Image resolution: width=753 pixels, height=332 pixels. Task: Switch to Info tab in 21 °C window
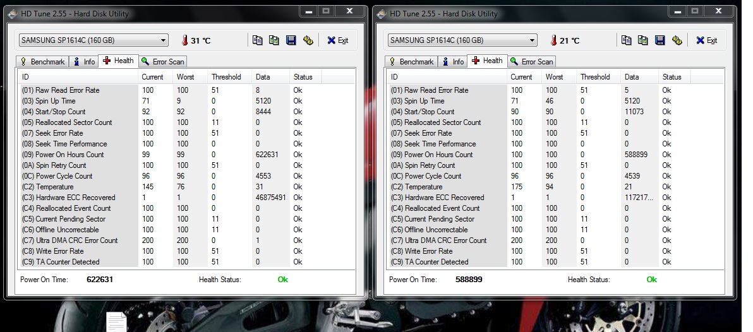click(453, 61)
